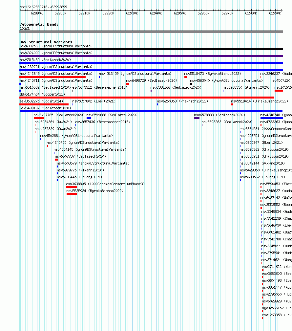Viewport: 292px width, 331px height.
Task: Open the nsv6515439 Sedlazeck2020 label
Action: tap(45, 60)
